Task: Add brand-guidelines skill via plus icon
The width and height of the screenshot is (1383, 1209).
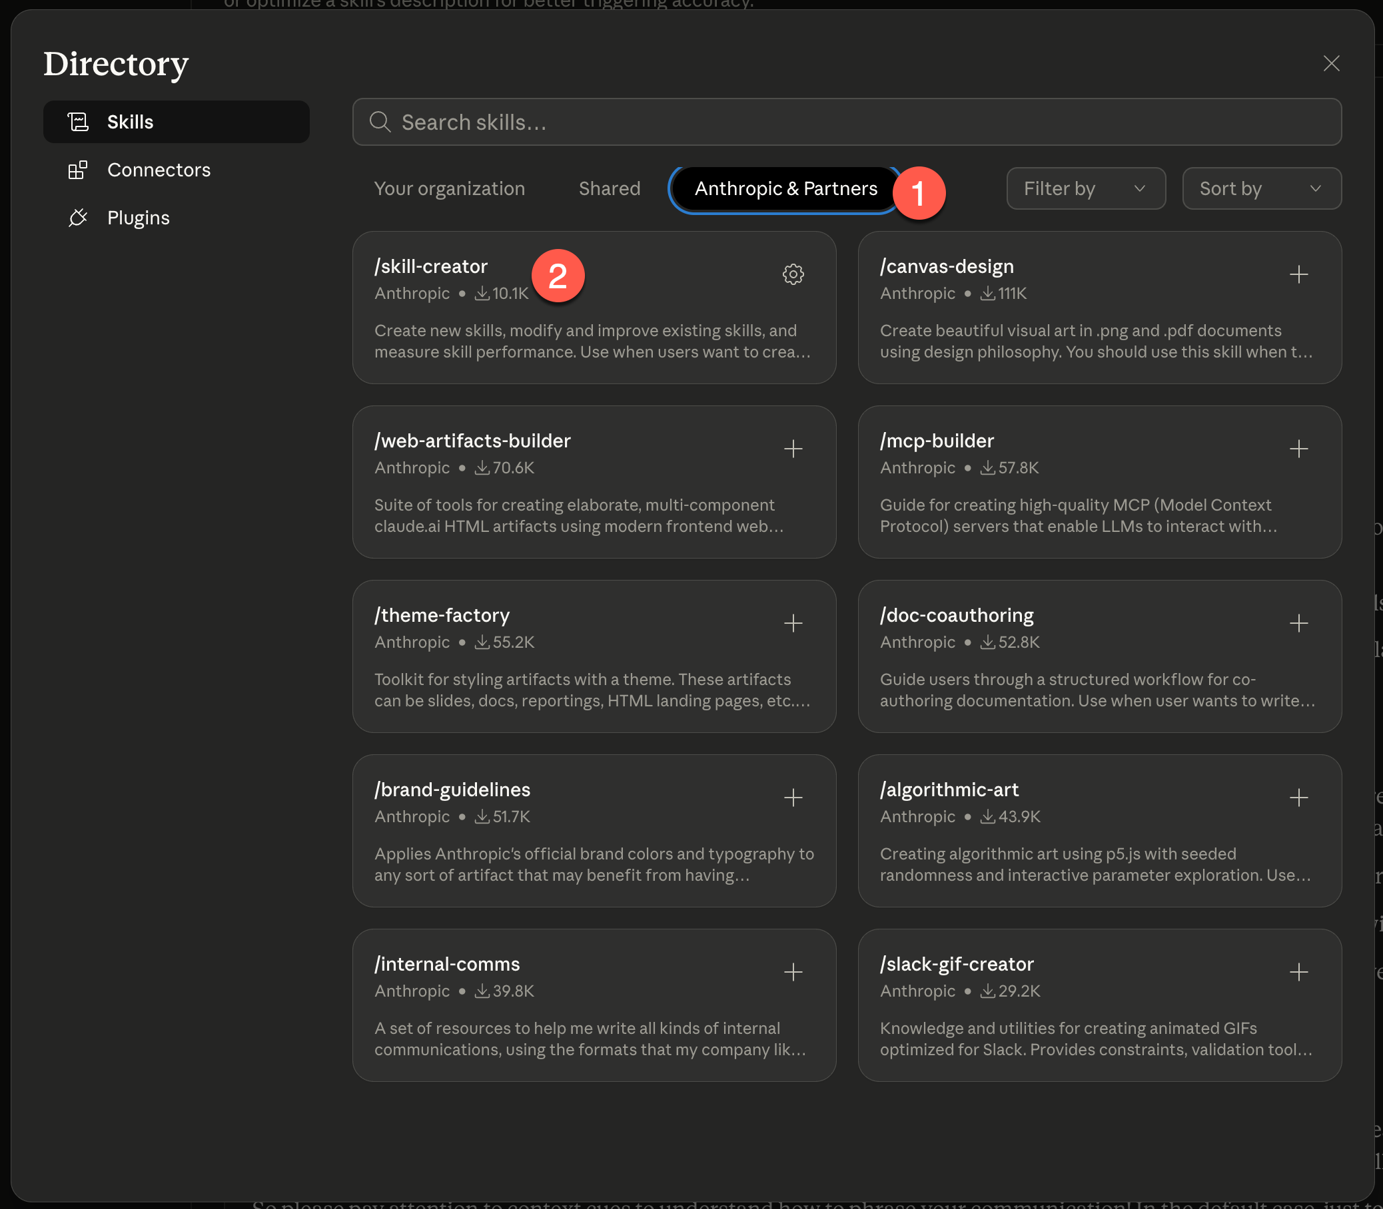Action: [x=793, y=798]
